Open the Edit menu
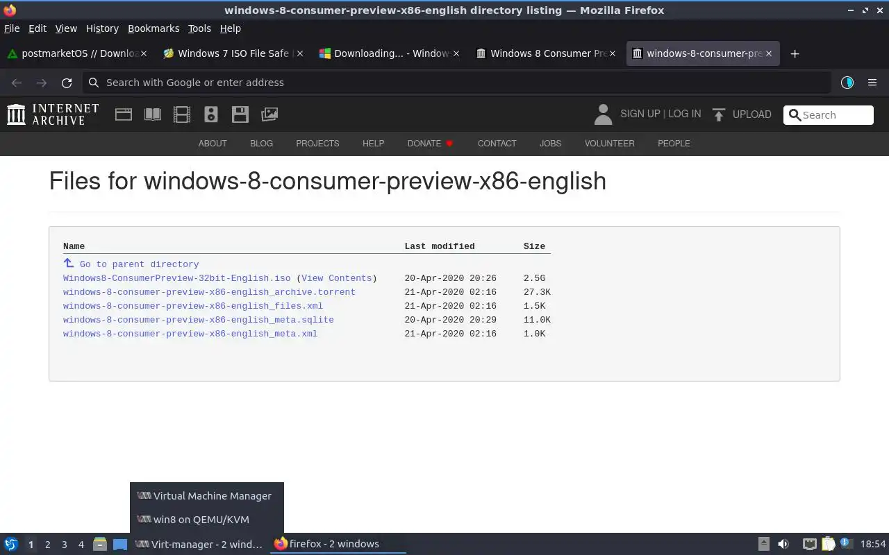889x555 pixels. pyautogui.click(x=38, y=28)
